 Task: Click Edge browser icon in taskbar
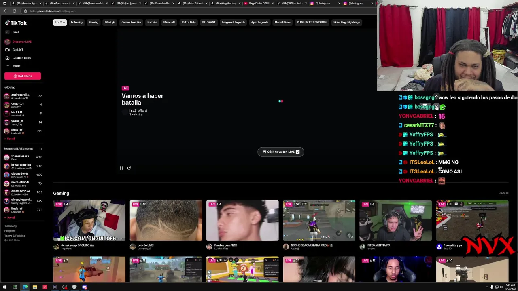pyautogui.click(x=25, y=287)
